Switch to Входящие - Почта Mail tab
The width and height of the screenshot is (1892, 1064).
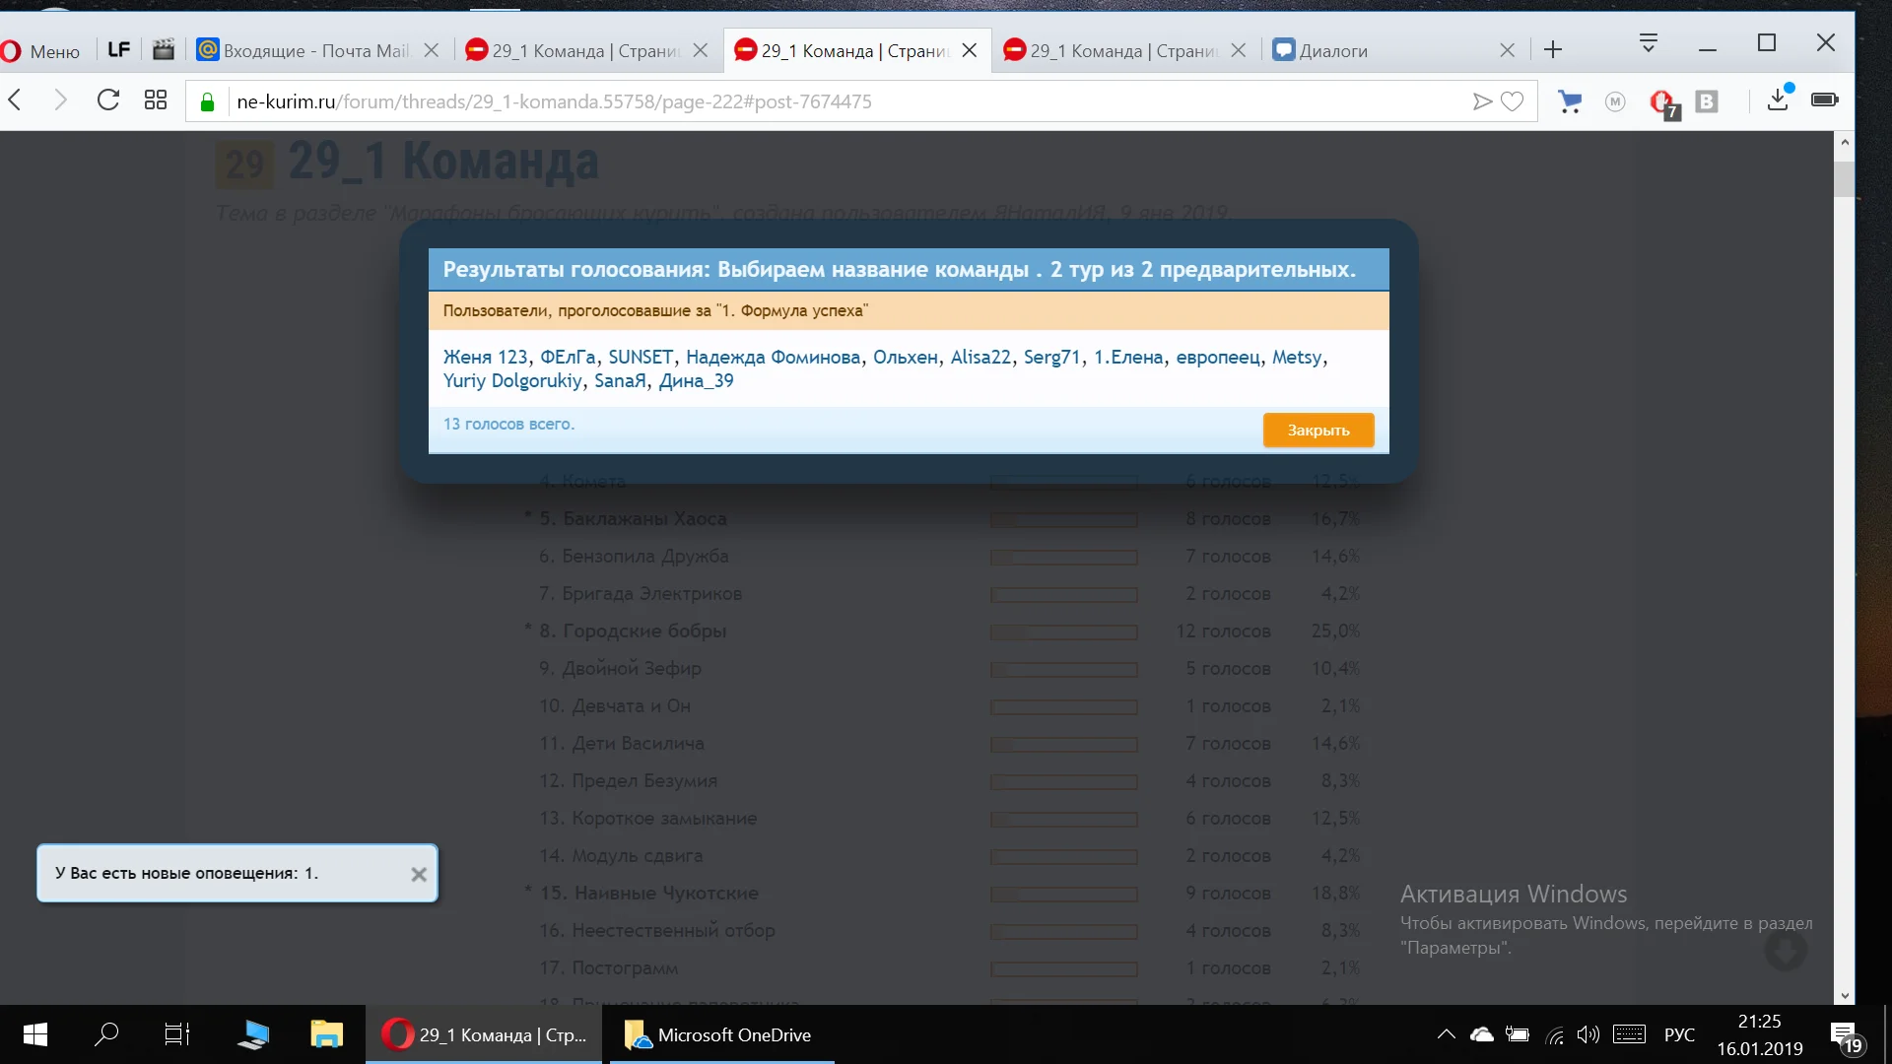click(313, 51)
